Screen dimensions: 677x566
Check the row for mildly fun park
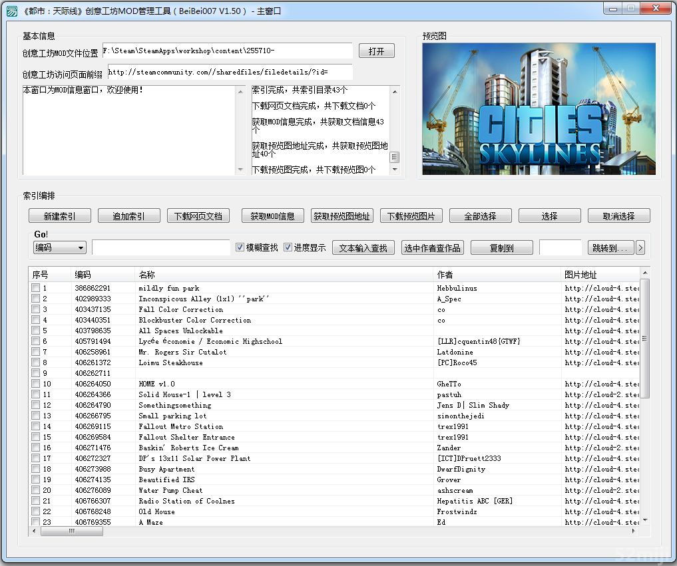(x=35, y=288)
